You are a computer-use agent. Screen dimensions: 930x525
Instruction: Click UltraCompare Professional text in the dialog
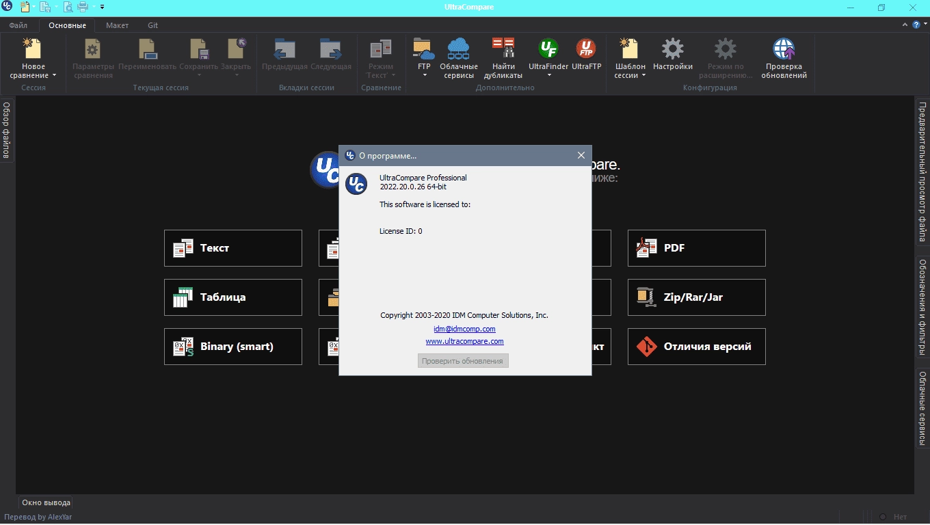(x=423, y=178)
